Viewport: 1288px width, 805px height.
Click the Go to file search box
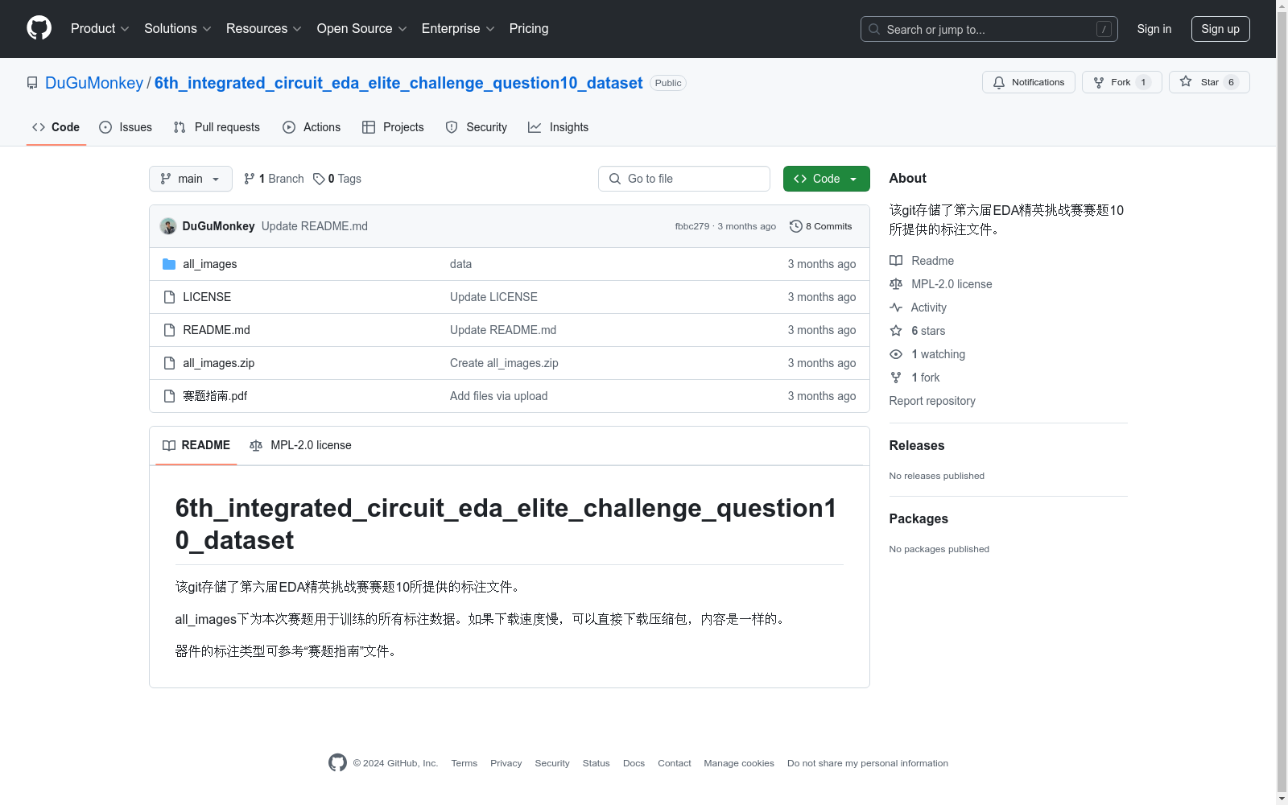pos(684,179)
